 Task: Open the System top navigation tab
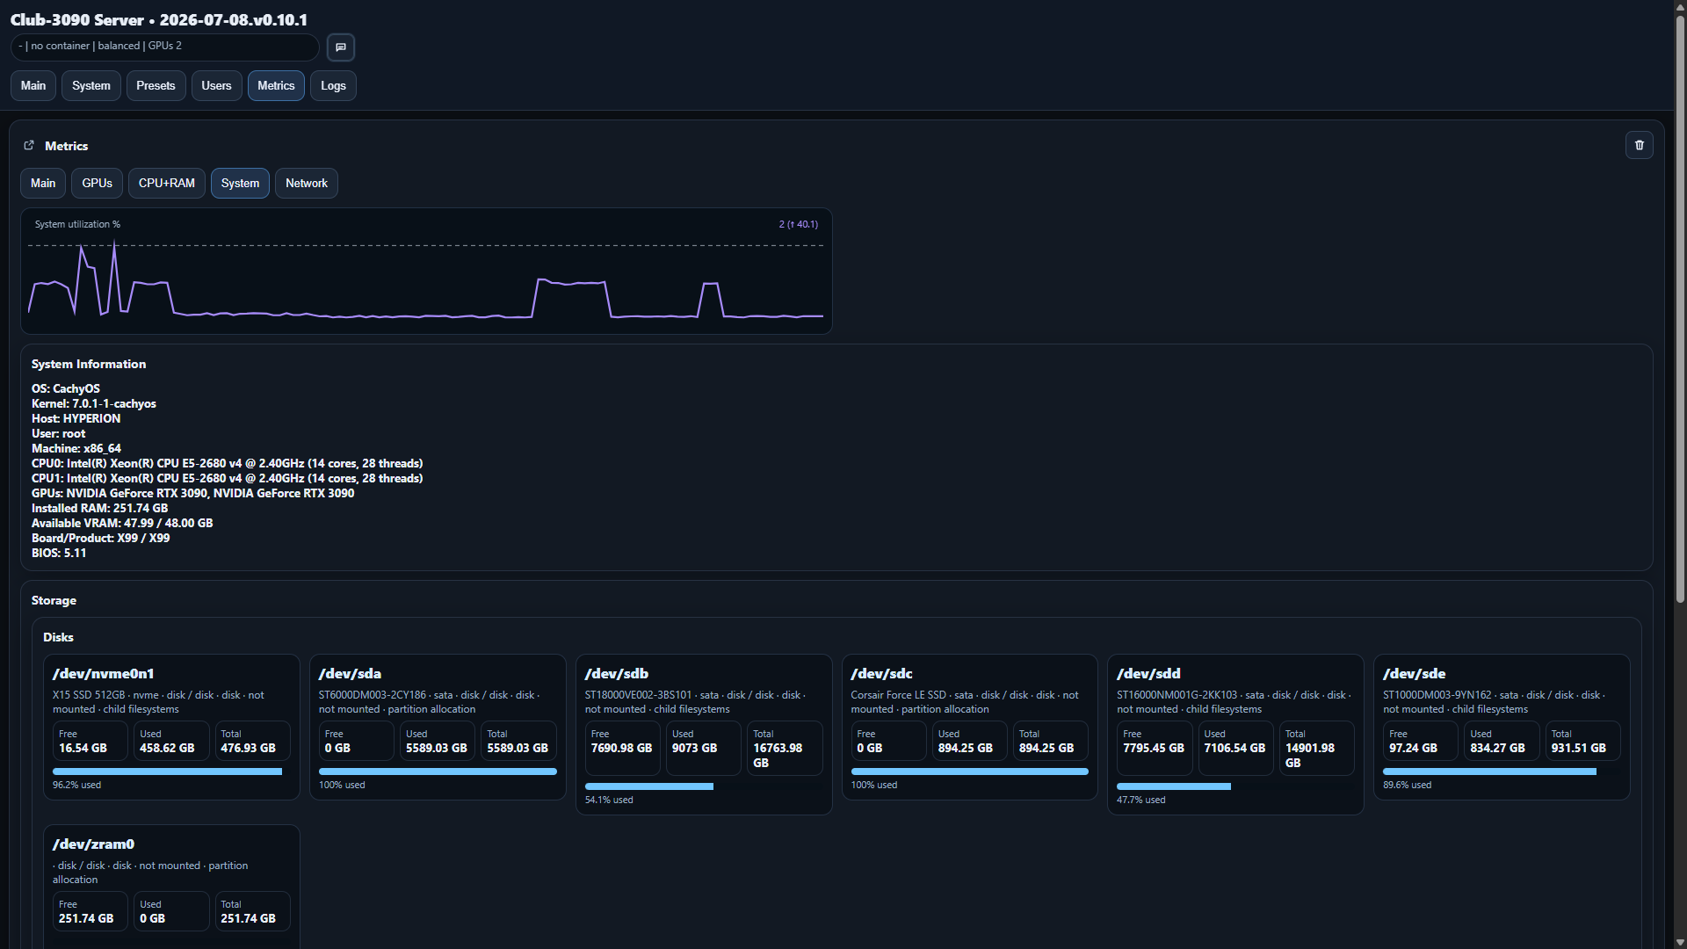91,85
